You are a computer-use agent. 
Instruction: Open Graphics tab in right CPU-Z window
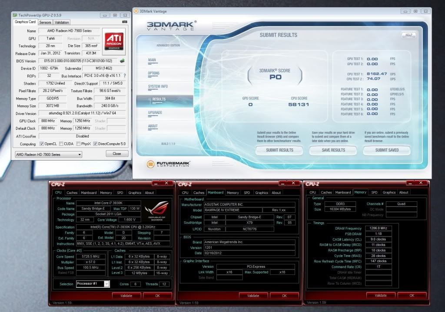point(389,192)
